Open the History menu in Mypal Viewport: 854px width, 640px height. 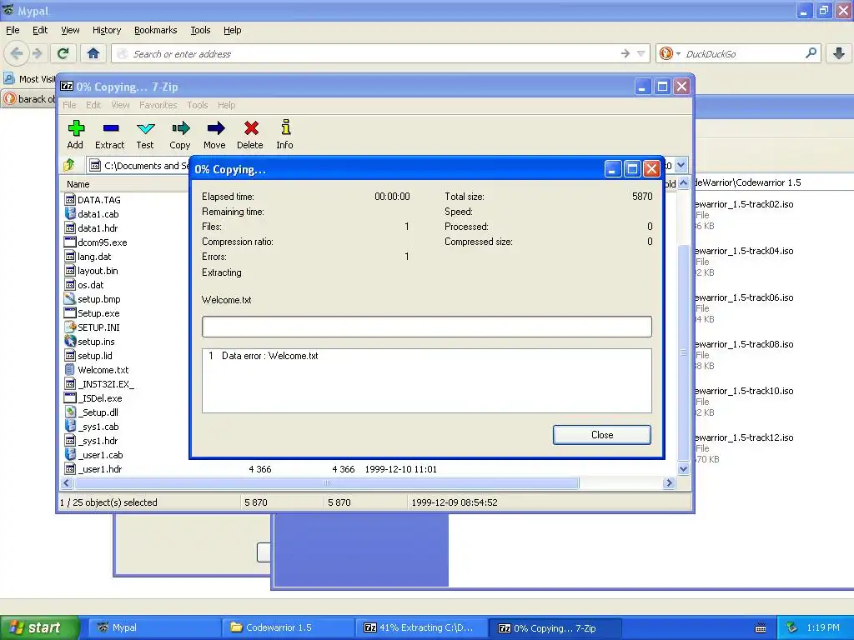(106, 30)
